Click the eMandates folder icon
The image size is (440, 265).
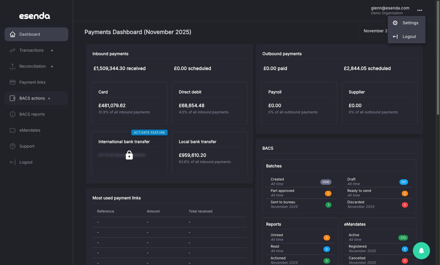click(13, 130)
